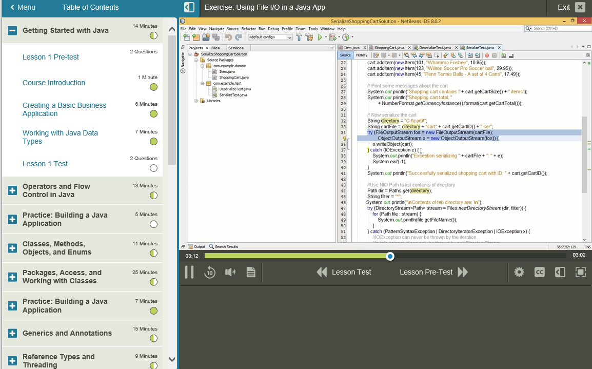Toggle closed captions with the CC button
This screenshot has width=592, height=369.
point(539,272)
